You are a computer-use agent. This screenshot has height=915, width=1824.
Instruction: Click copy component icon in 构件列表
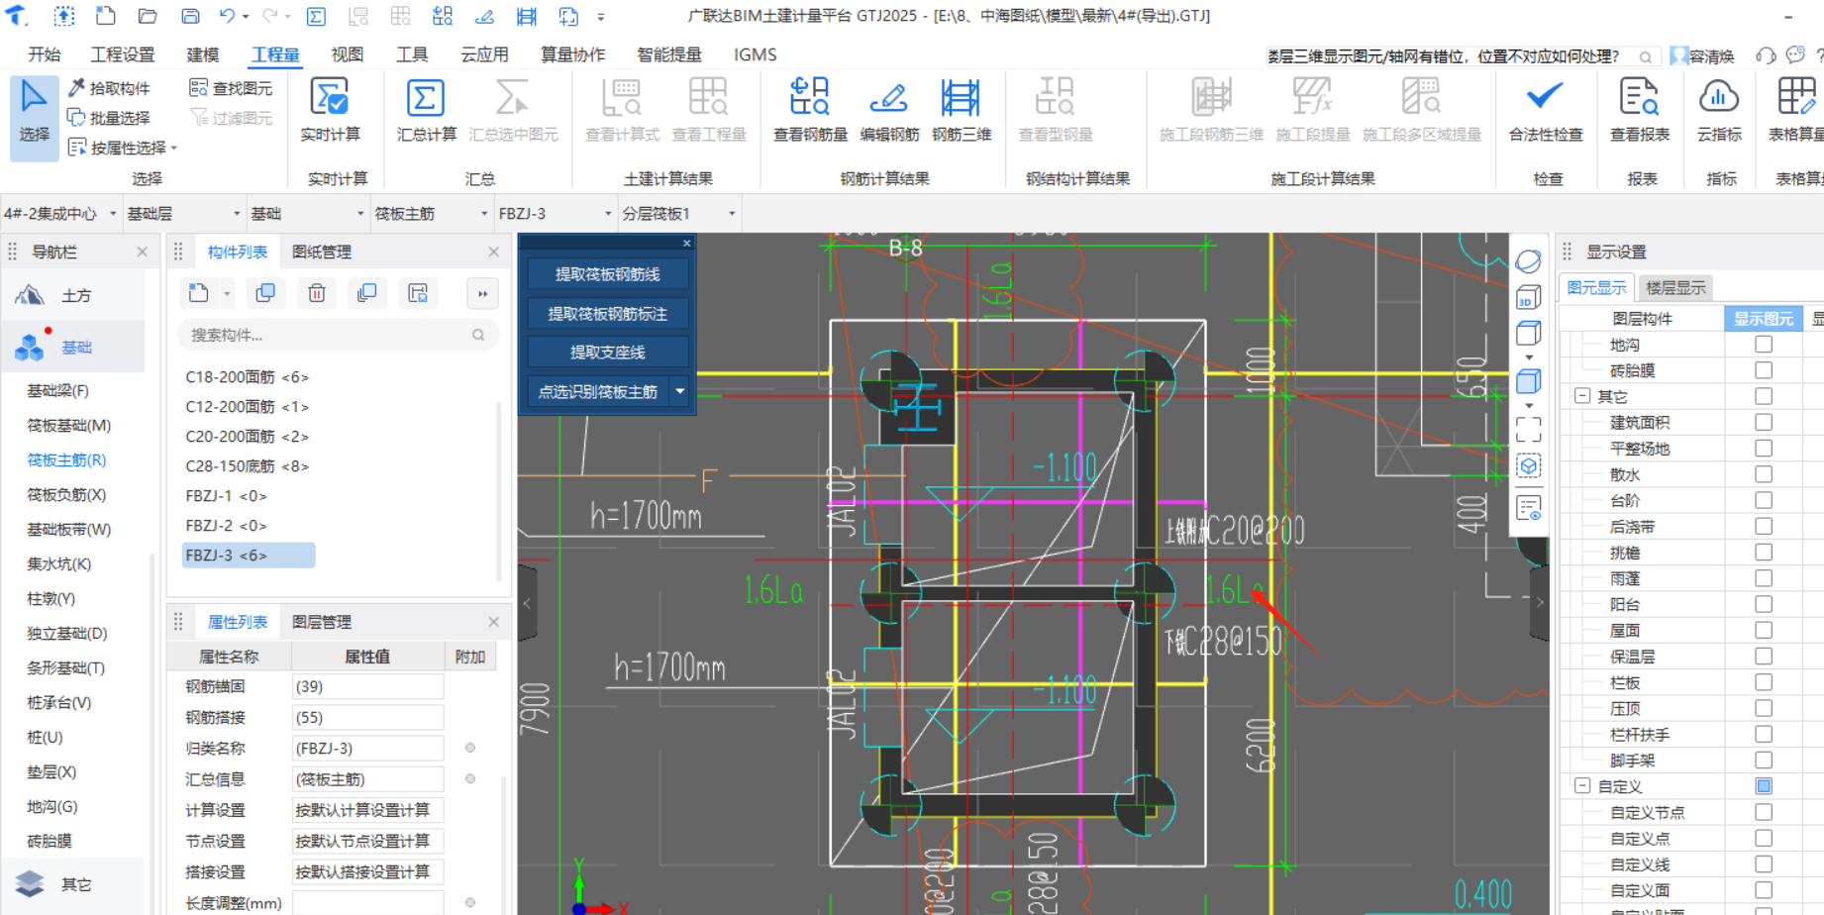tap(265, 293)
